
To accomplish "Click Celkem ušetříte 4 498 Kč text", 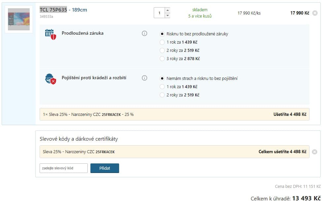I will pyautogui.click(x=282, y=152).
